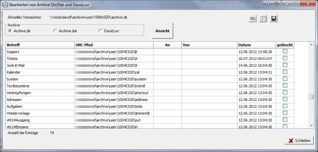The width and height of the screenshot is (318, 152).
Task: Click the Schließen button
Action: (x=299, y=141)
